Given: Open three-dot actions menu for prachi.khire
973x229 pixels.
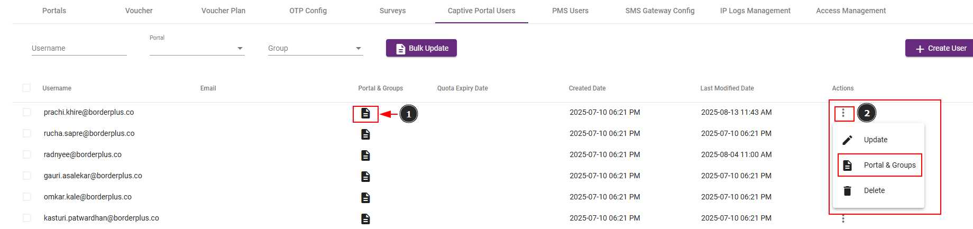Looking at the screenshot, I should [x=843, y=113].
